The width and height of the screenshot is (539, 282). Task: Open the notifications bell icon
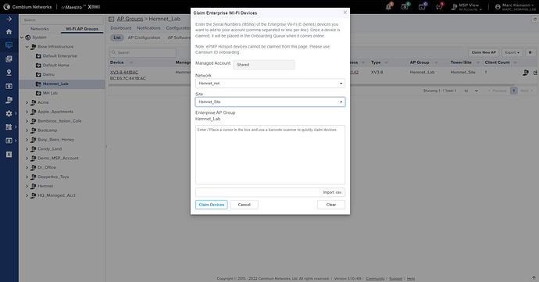tap(389, 6)
